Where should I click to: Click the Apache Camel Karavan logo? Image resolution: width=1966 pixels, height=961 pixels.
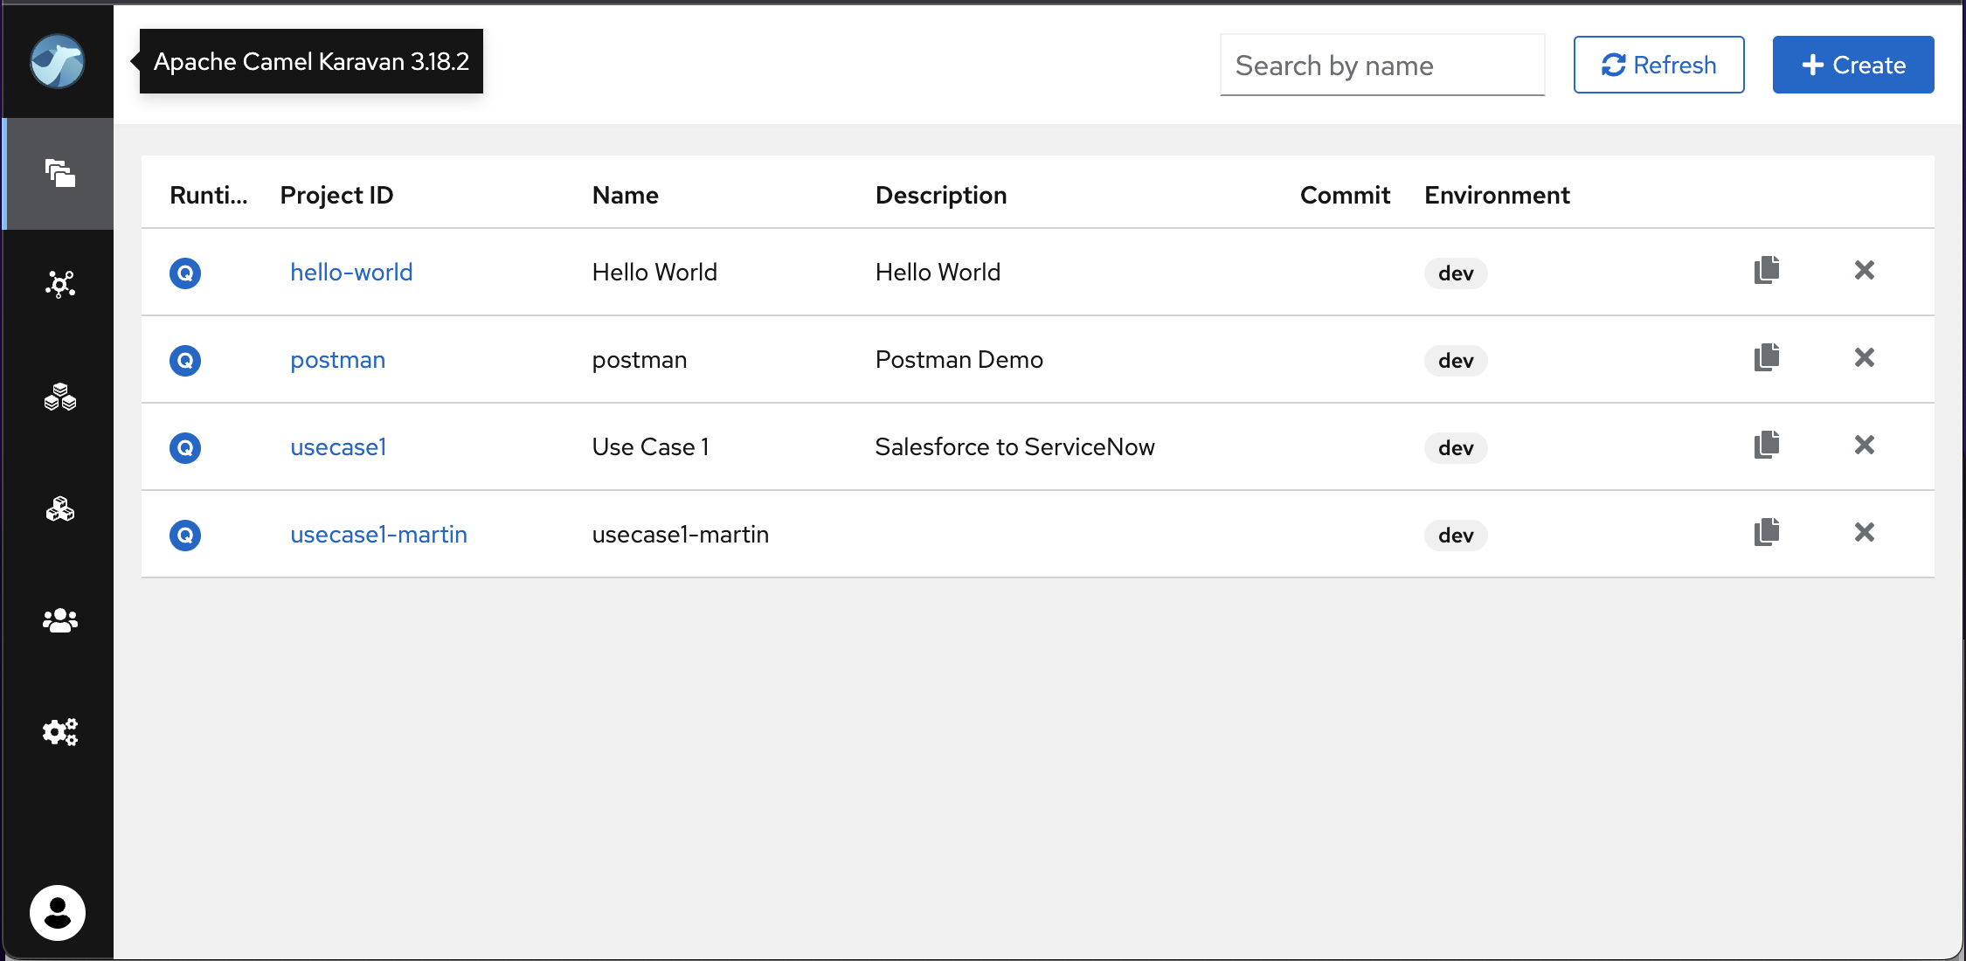click(58, 61)
